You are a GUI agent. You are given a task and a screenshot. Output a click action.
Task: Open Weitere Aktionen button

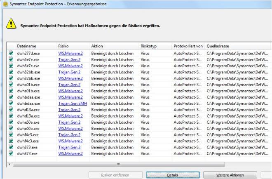pyautogui.click(x=230, y=175)
